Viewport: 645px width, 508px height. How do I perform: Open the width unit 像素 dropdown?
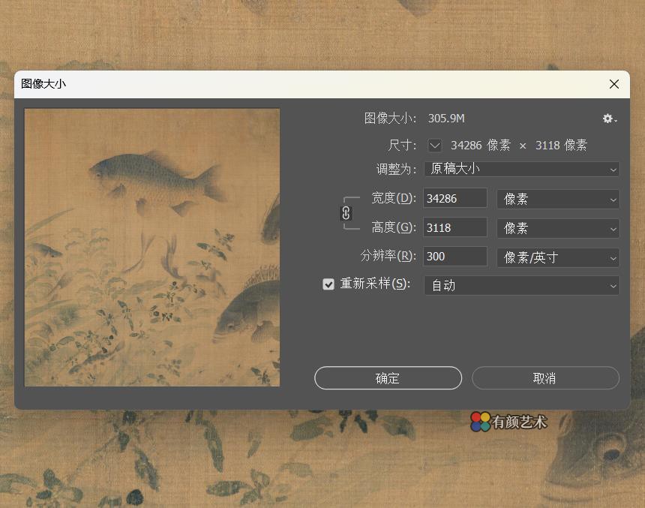click(558, 200)
